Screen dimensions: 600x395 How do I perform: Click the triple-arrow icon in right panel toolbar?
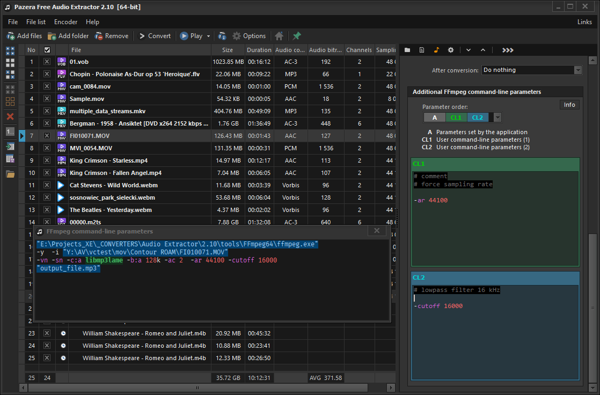click(508, 50)
